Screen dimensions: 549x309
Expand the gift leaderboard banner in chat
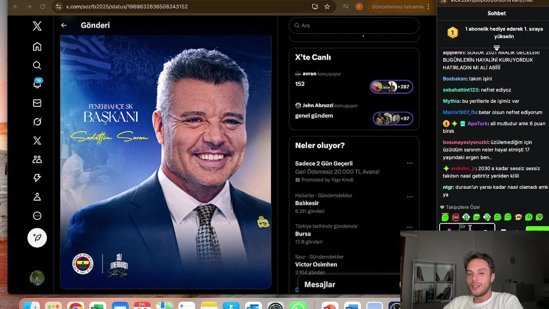point(497,48)
